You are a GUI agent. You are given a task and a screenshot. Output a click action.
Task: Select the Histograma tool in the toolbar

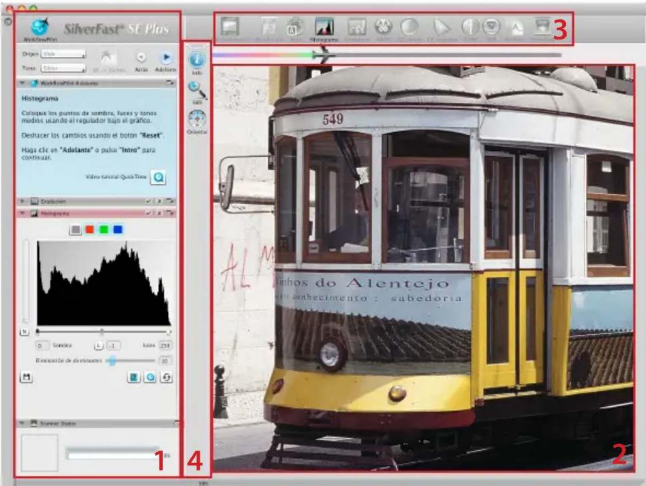323,26
